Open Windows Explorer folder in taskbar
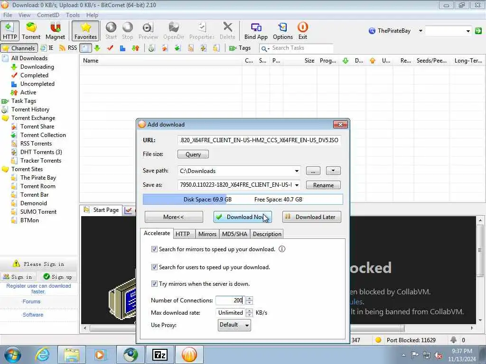The width and height of the screenshot is (486, 364). coord(72,355)
